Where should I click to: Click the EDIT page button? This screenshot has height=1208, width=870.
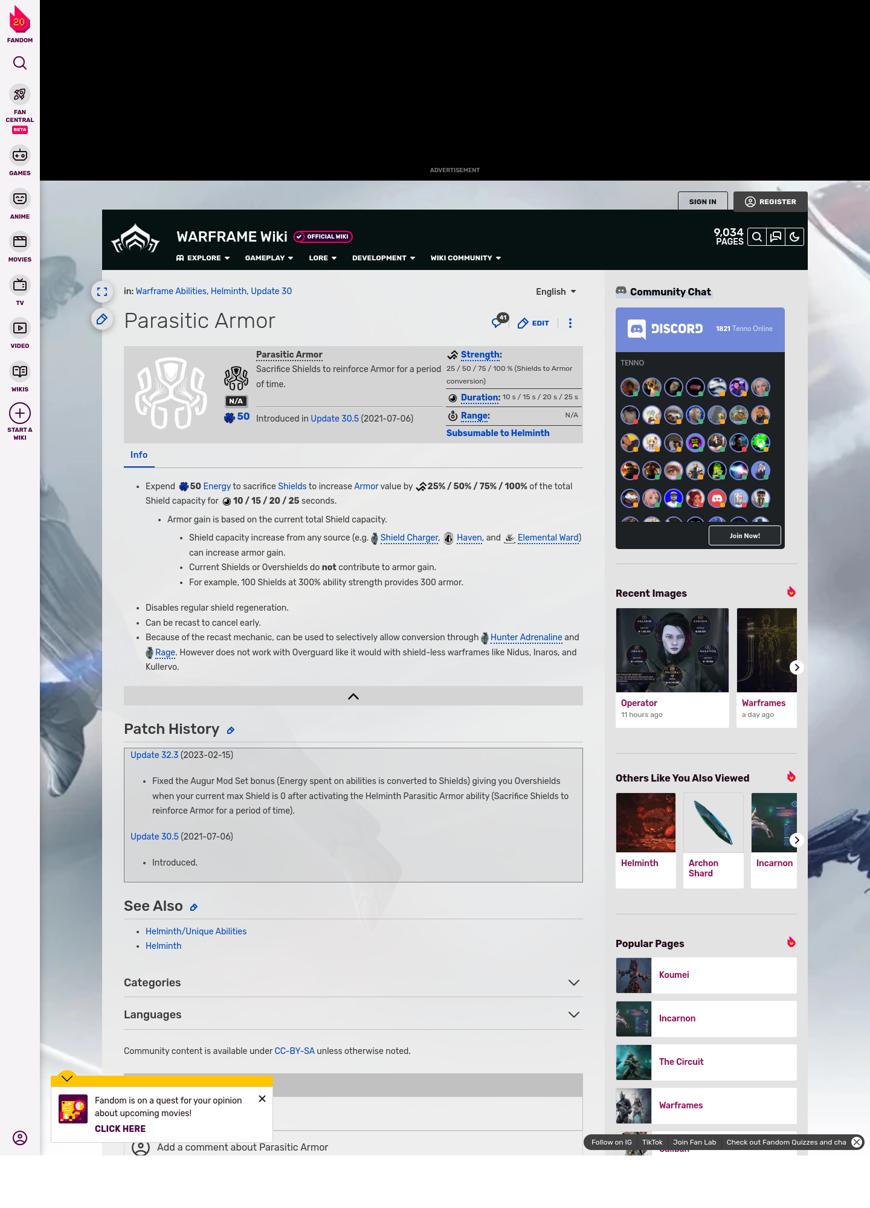(533, 323)
